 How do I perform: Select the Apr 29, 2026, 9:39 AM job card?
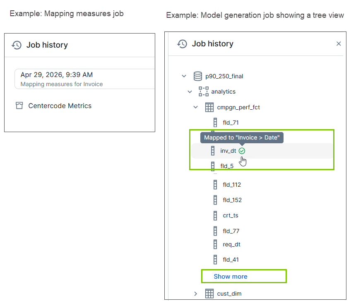click(x=84, y=79)
